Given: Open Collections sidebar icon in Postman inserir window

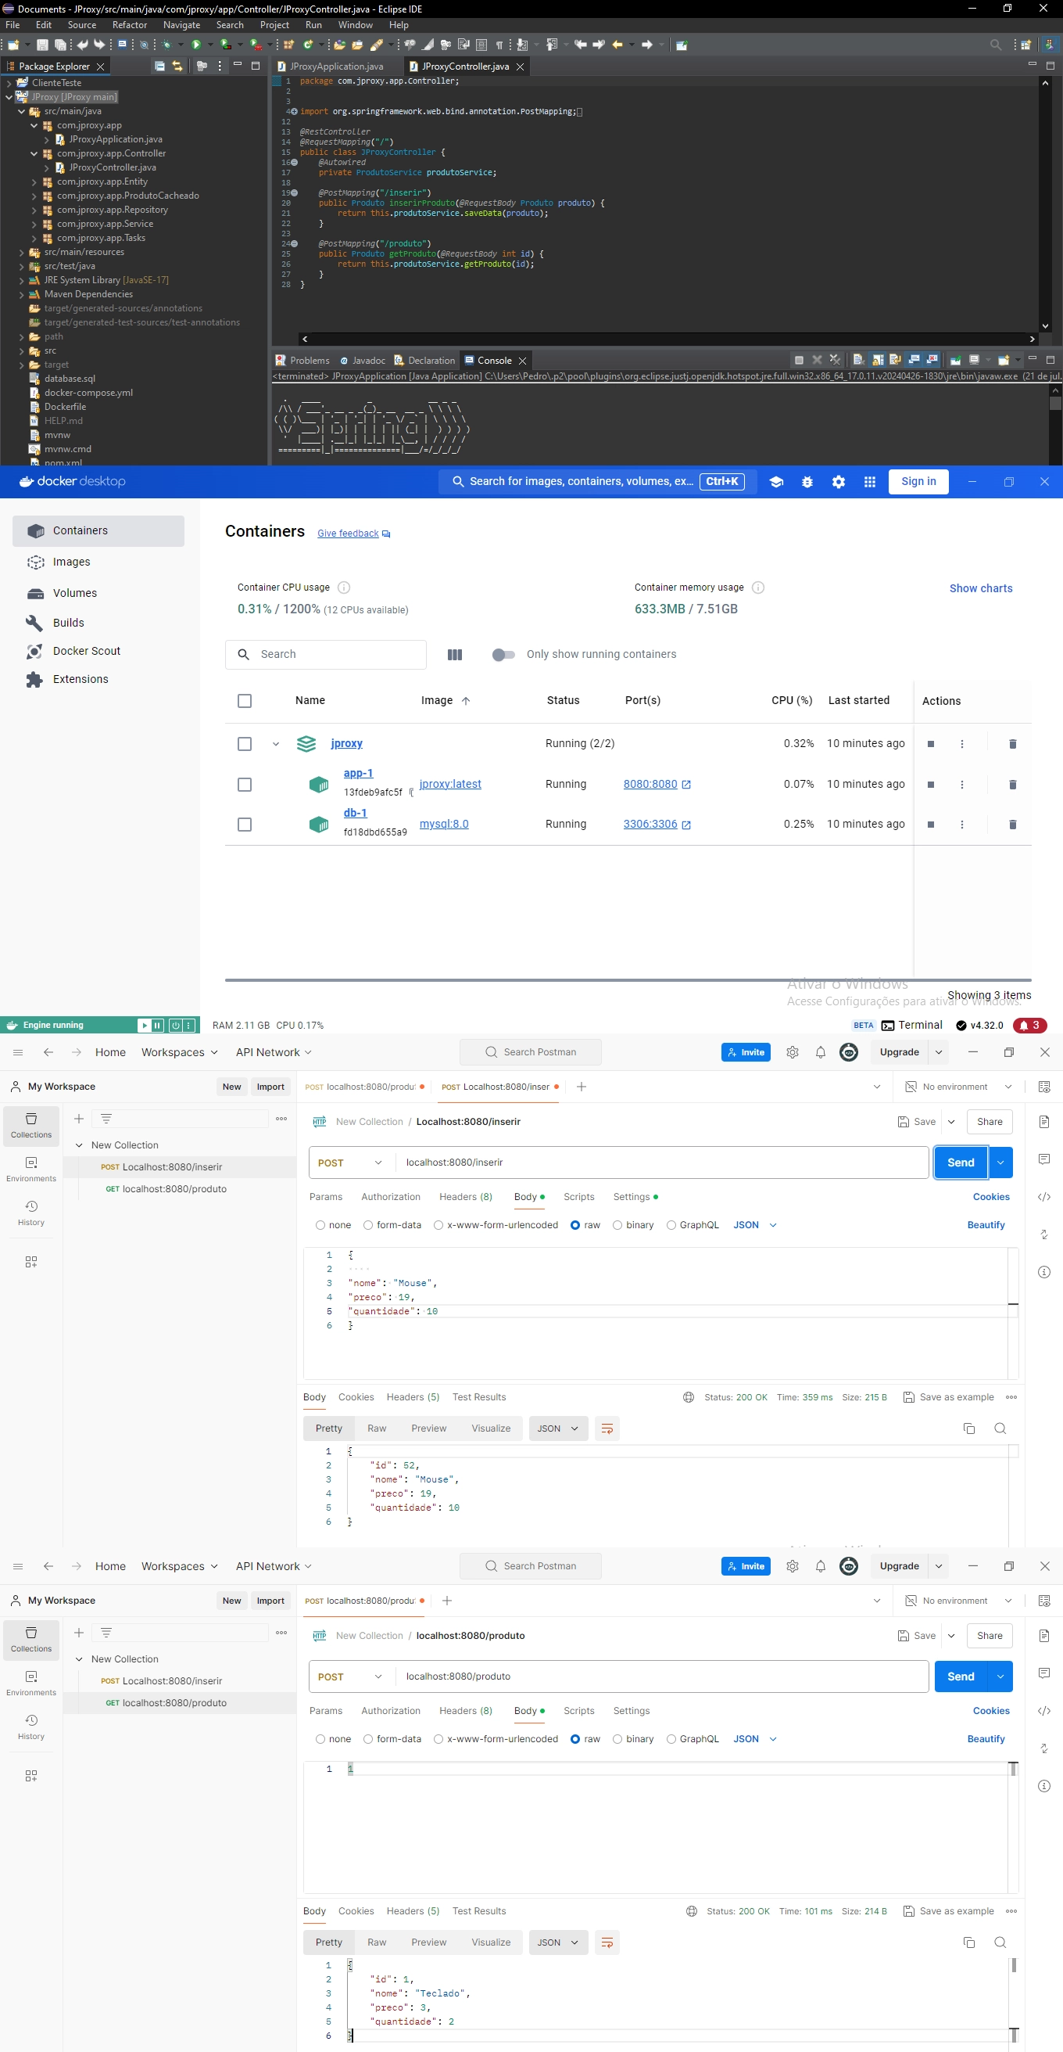Looking at the screenshot, I should pyautogui.click(x=31, y=1126).
